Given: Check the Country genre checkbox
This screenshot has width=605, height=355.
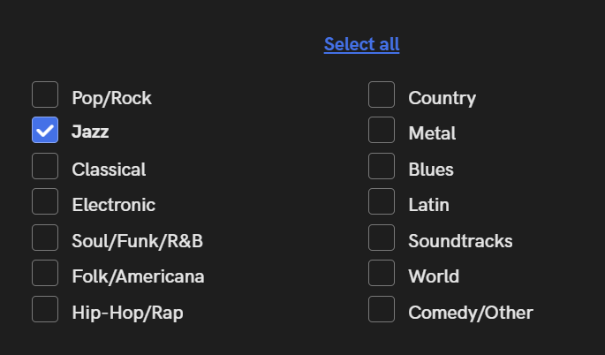Looking at the screenshot, I should point(382,94).
